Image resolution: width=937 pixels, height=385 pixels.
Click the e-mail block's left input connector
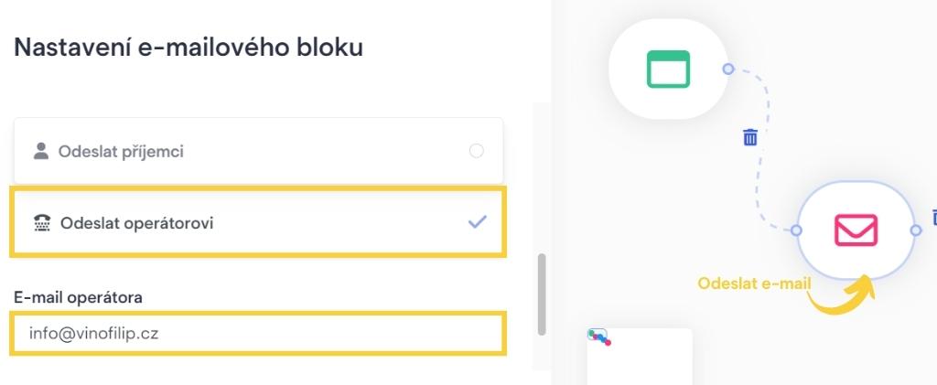click(796, 230)
